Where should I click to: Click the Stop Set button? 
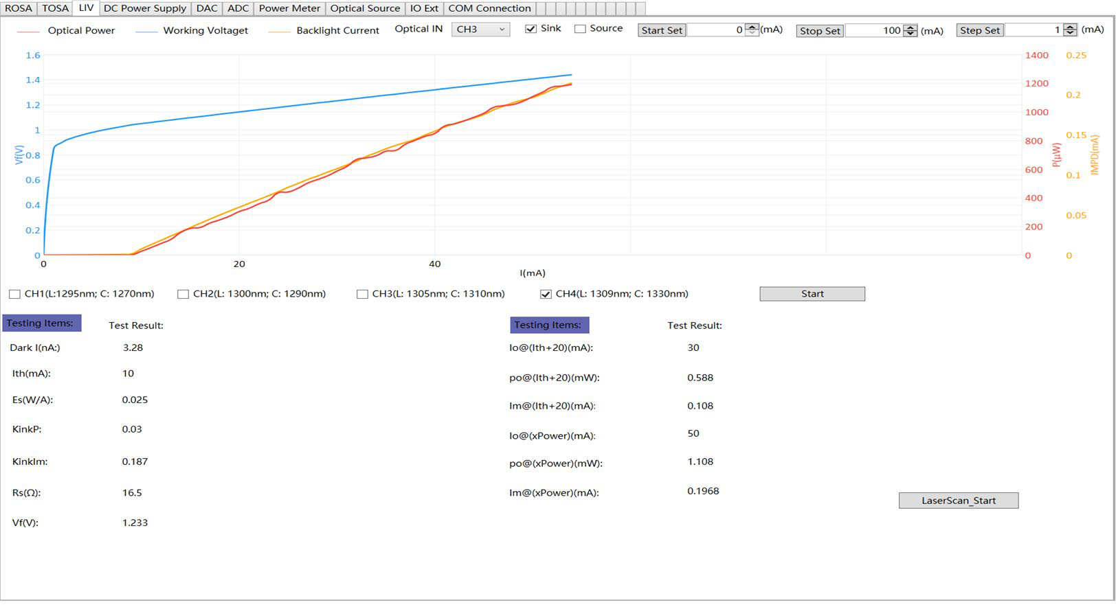[x=820, y=31]
